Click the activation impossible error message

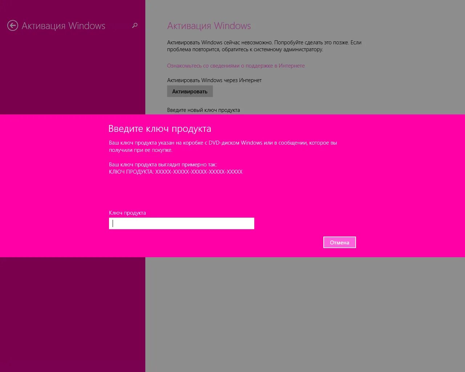[264, 46]
